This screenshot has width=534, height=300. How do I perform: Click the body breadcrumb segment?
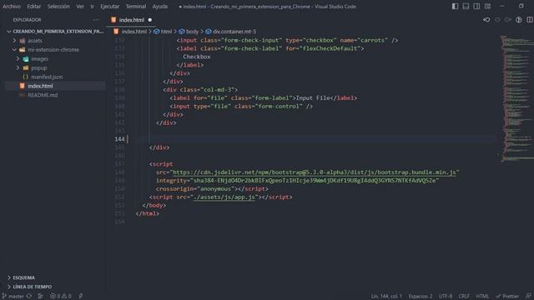pos(192,32)
